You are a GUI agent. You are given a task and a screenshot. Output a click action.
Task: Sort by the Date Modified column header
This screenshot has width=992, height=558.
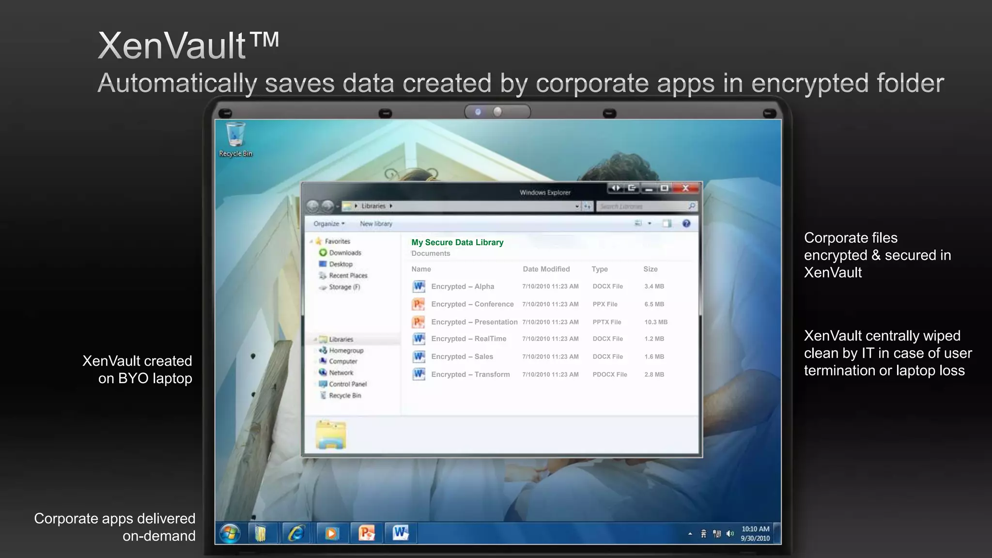pos(546,269)
